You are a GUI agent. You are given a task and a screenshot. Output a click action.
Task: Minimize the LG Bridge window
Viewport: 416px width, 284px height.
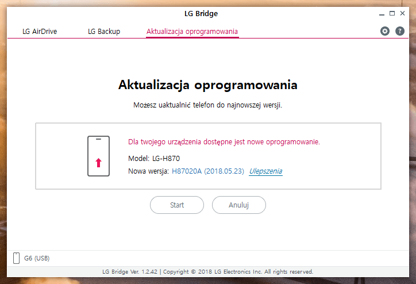coord(382,14)
